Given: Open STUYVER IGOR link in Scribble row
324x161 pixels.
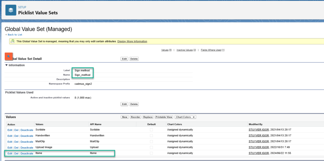Looking at the screenshot, I should [259, 130].
